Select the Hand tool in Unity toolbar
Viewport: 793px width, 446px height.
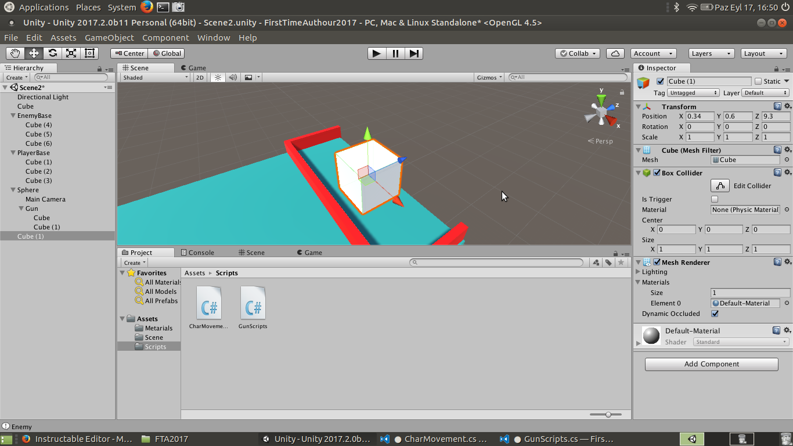click(x=16, y=53)
